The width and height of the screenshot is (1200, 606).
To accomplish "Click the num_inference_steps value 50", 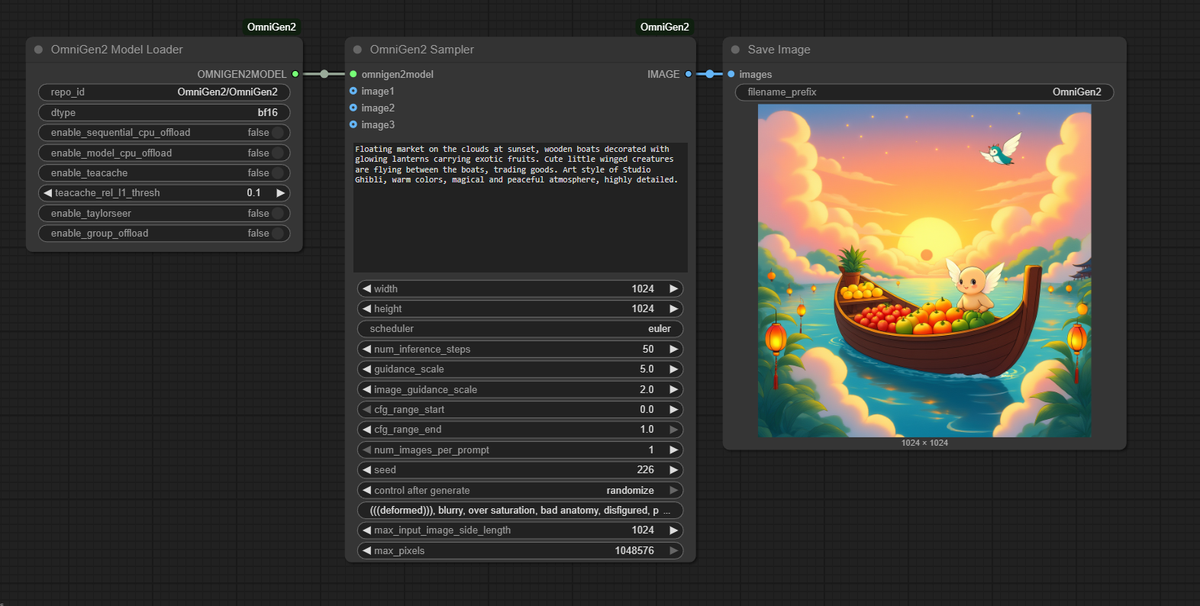I will [x=648, y=349].
